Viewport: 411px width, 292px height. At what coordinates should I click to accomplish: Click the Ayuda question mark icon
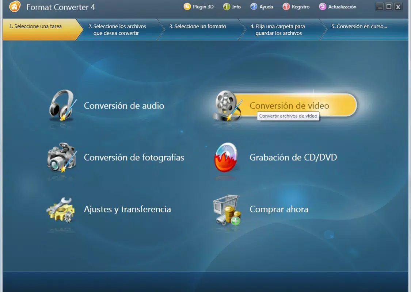point(254,7)
